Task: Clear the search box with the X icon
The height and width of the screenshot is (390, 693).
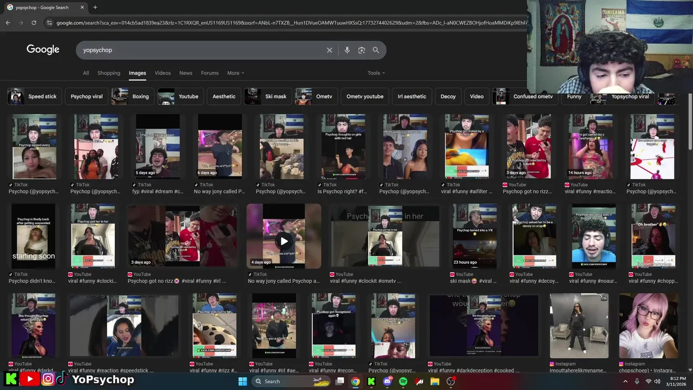Action: 329,50
